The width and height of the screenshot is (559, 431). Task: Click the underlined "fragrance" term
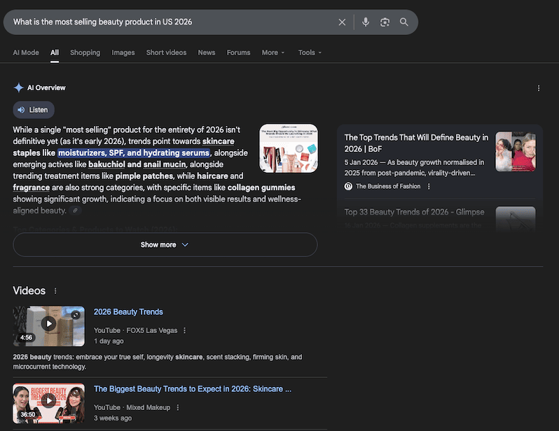(x=32, y=188)
